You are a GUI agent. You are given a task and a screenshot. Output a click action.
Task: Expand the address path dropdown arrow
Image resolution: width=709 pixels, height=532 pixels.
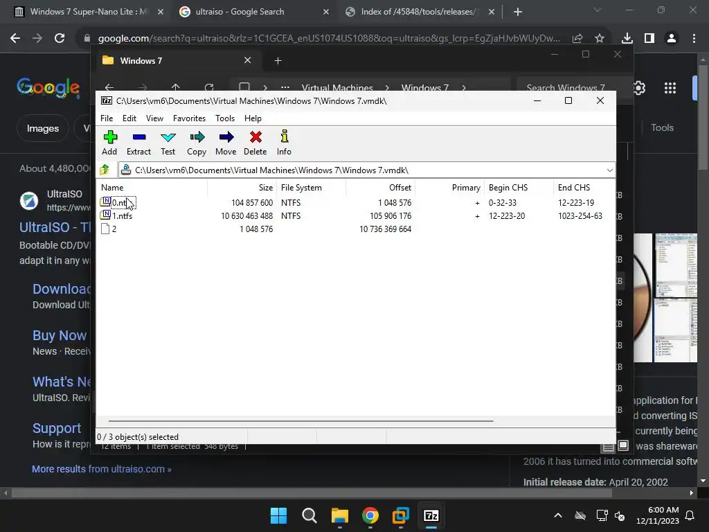(x=609, y=170)
